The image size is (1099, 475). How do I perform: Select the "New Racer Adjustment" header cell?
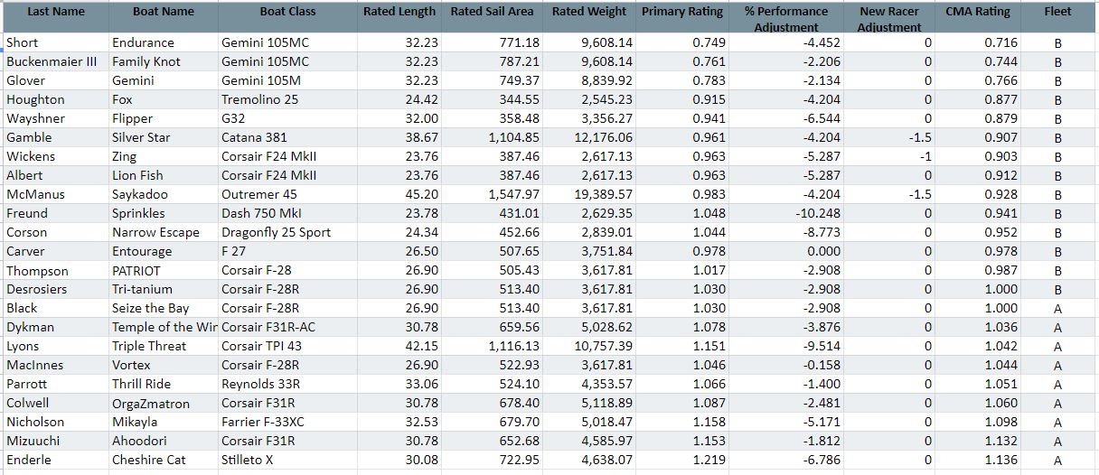(889, 19)
